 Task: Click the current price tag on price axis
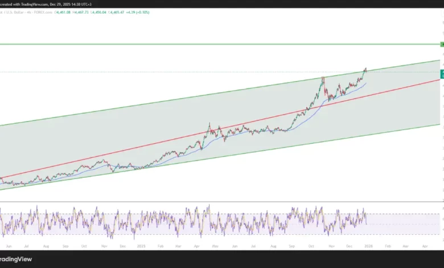click(442, 72)
